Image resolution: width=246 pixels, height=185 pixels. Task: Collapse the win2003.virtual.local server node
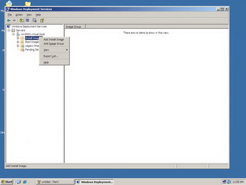14,34
